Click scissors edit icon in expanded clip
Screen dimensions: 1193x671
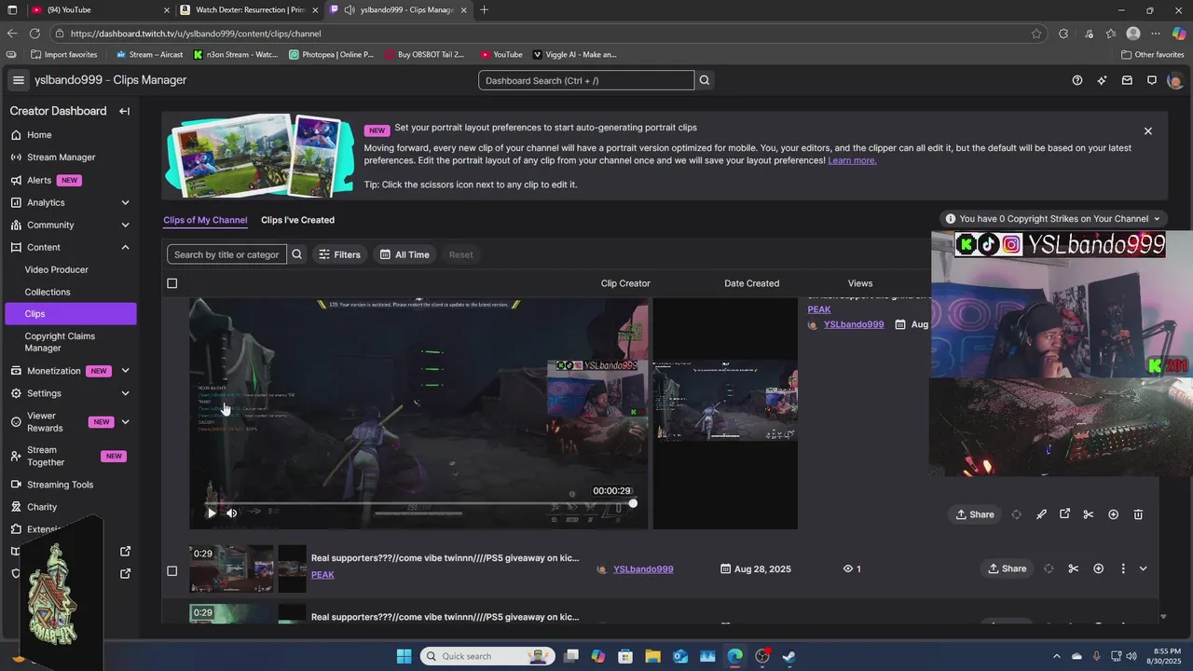tap(1088, 514)
